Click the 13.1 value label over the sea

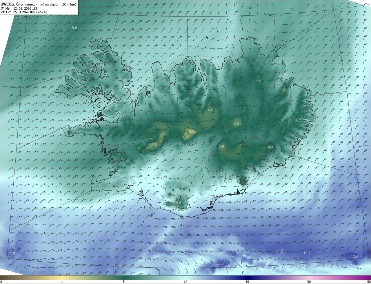tap(307, 253)
